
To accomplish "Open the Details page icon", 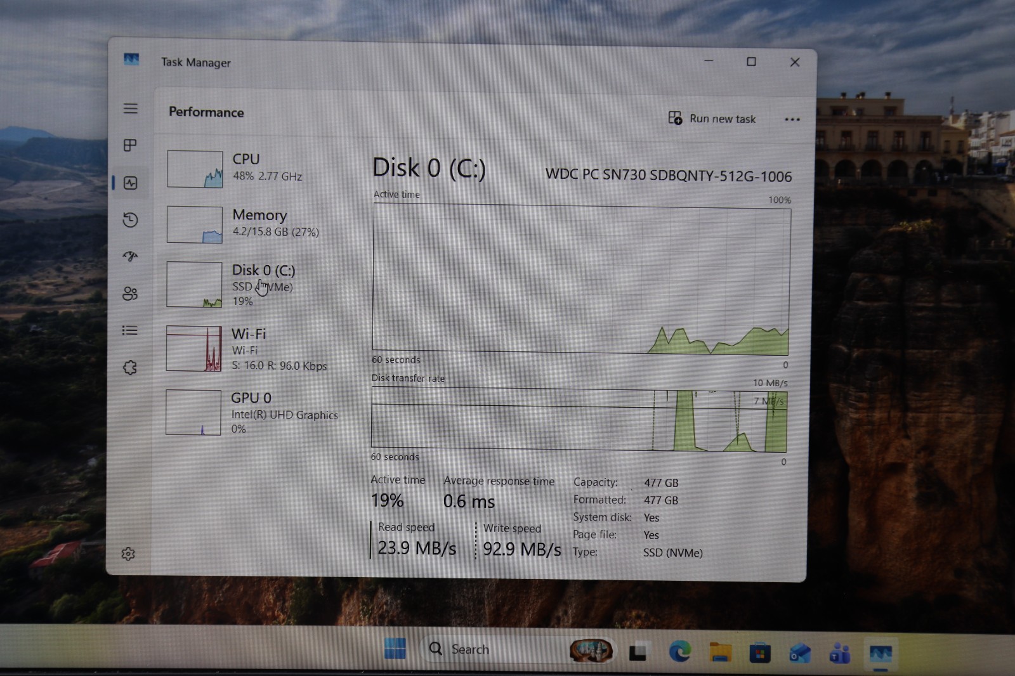I will (x=129, y=330).
